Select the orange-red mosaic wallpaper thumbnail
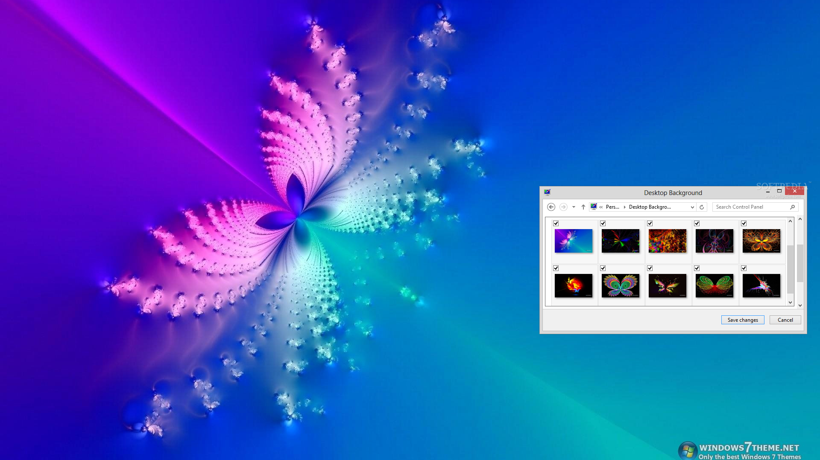 668,241
